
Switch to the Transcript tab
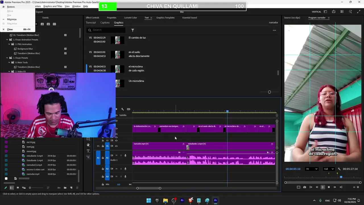(91, 22)
